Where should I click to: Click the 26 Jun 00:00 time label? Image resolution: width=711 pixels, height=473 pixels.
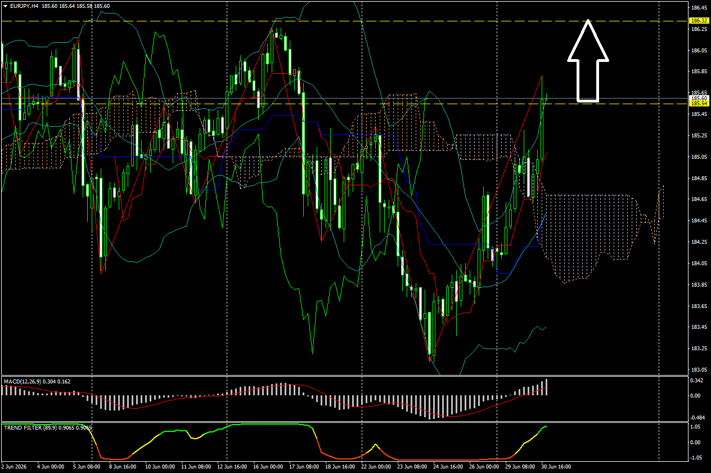tap(484, 467)
